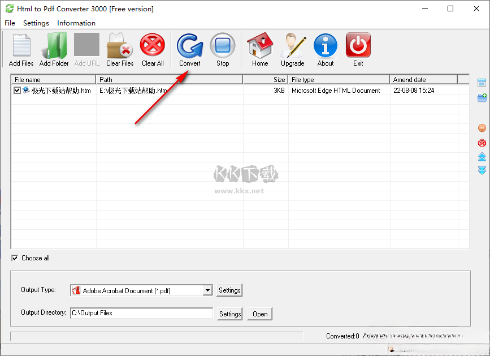Click Settings button beside Output Type
This screenshot has width=490, height=356.
[x=229, y=290]
